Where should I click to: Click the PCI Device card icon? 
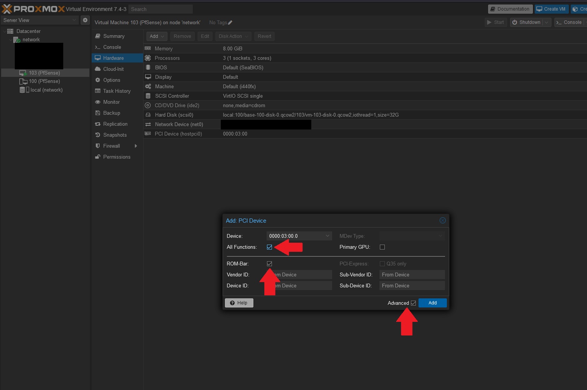(148, 134)
